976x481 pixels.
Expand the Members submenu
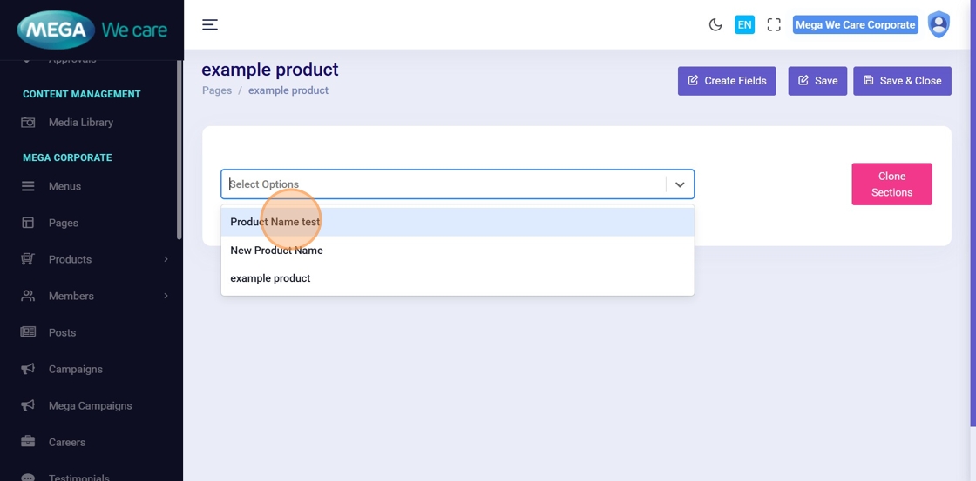(166, 296)
